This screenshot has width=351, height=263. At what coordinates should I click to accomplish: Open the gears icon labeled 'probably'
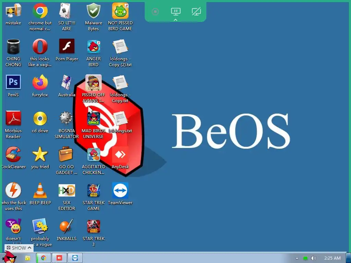40,226
